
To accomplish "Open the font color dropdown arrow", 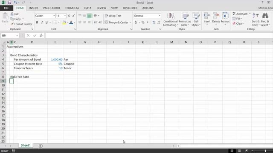I will (75, 23).
